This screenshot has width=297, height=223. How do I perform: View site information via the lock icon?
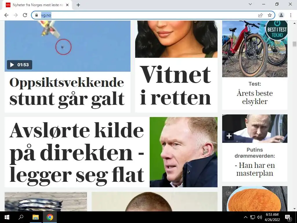37,15
